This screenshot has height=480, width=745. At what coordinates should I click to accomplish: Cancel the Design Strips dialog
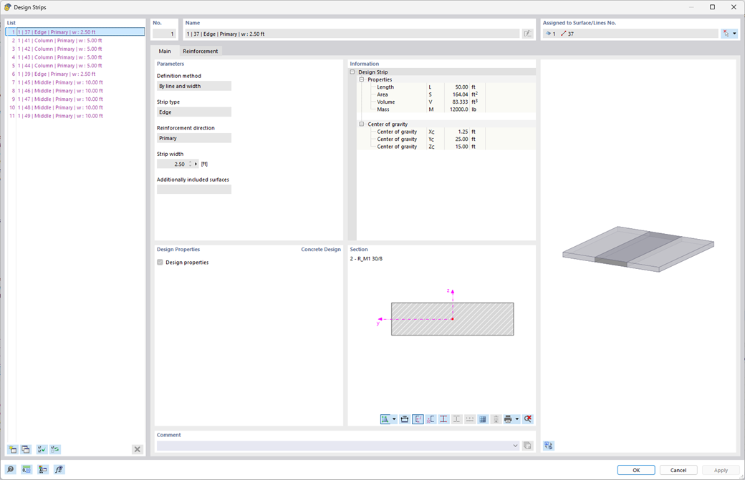(678, 469)
